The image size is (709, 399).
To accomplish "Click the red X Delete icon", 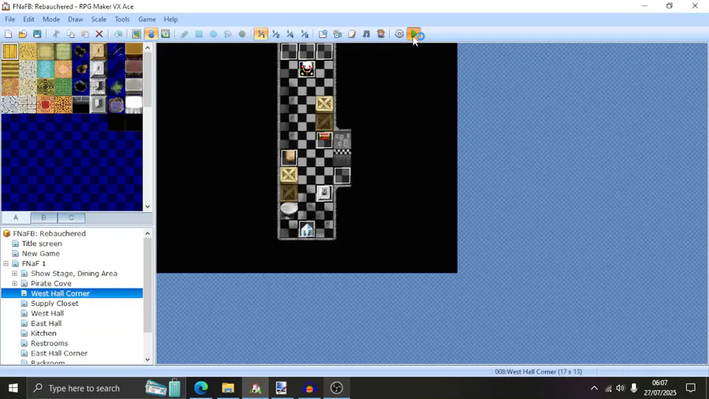I will pos(99,34).
